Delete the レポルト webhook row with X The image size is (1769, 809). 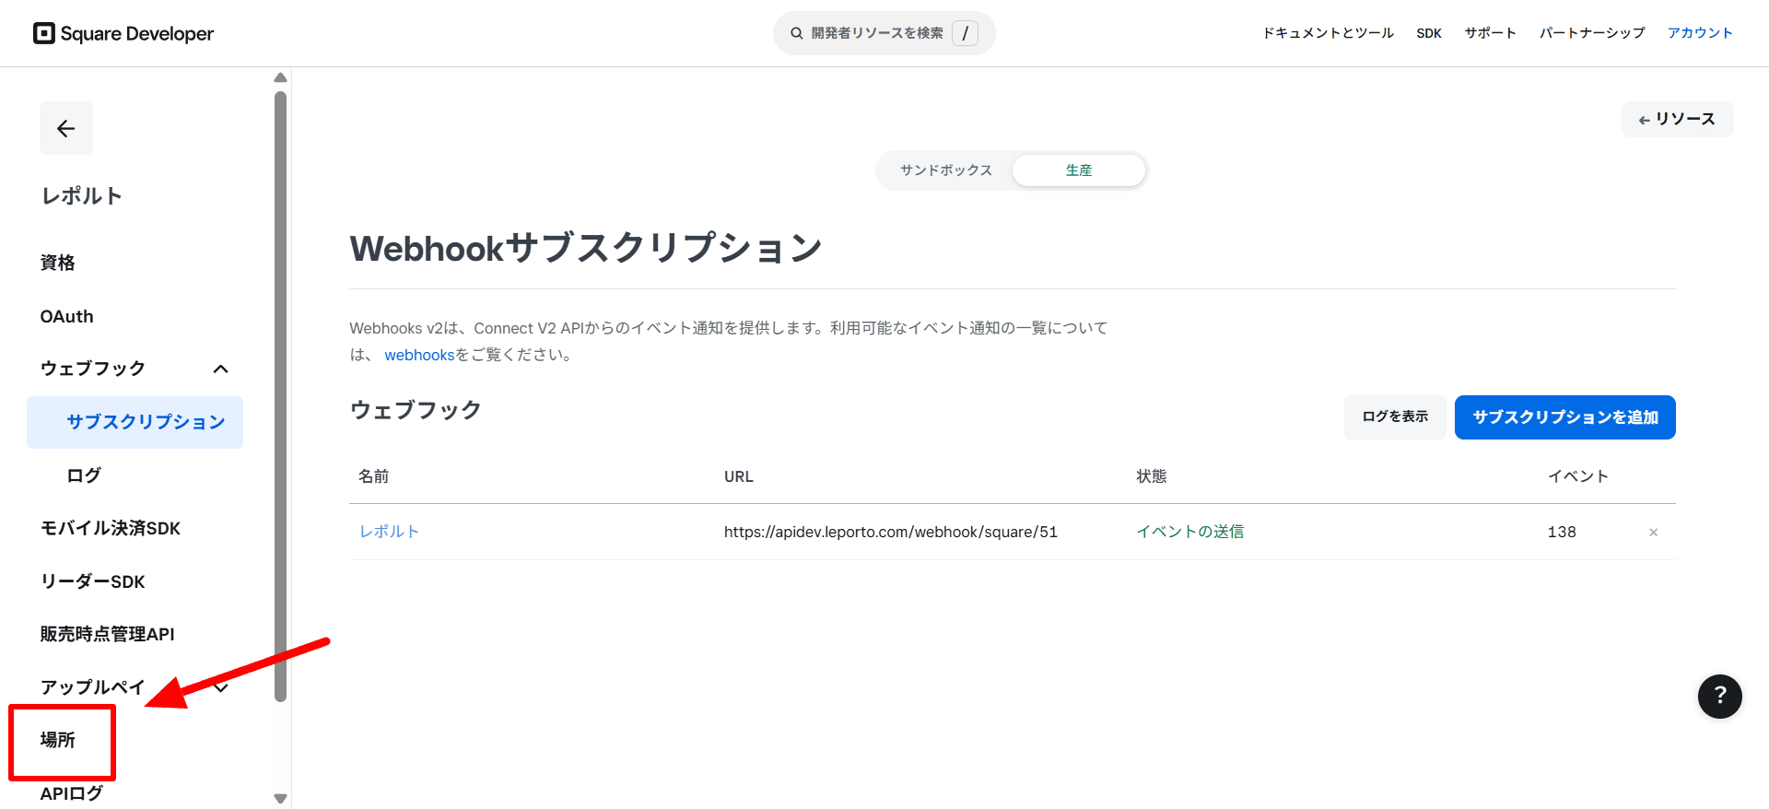(x=1653, y=533)
